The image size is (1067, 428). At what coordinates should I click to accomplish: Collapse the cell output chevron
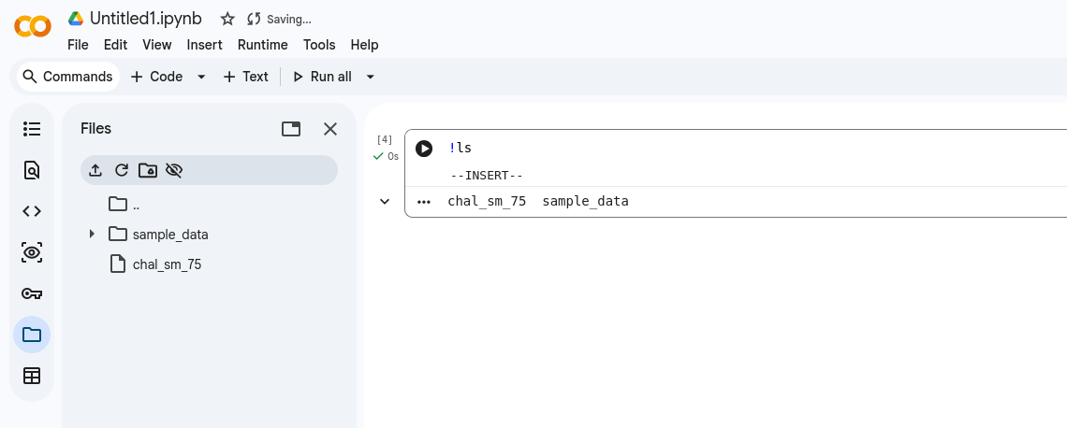pos(385,201)
